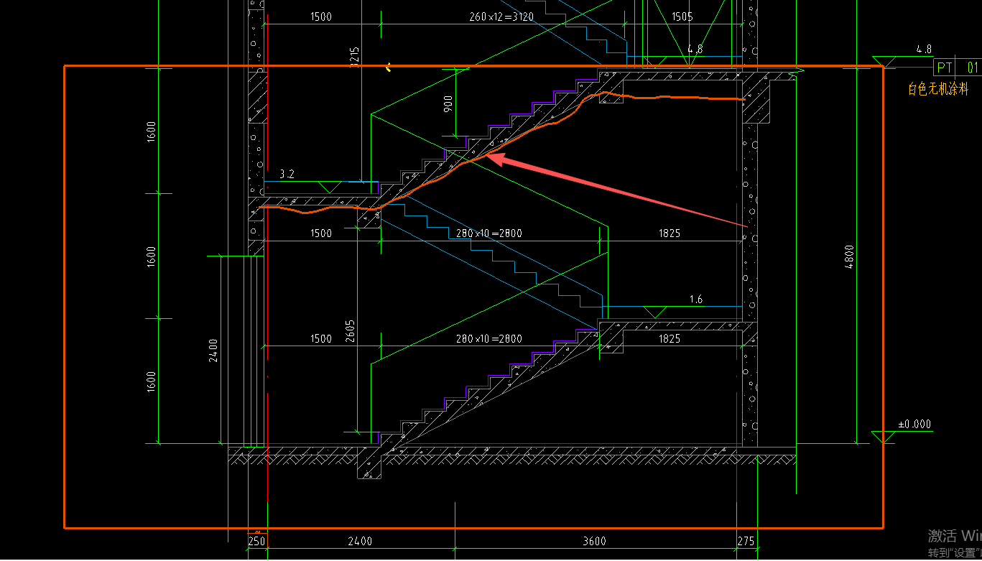The height and width of the screenshot is (561, 982).
Task: Select the vertical 2400 dimension text
Action: click(213, 351)
